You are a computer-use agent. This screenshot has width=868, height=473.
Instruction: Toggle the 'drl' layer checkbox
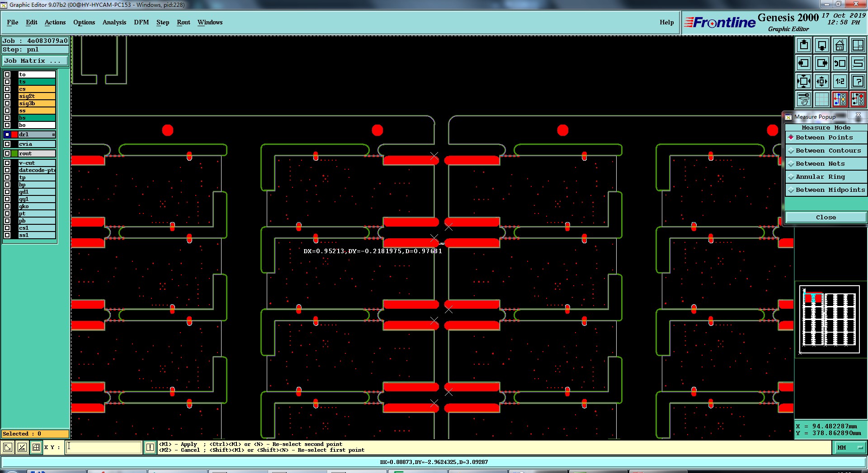[7, 134]
